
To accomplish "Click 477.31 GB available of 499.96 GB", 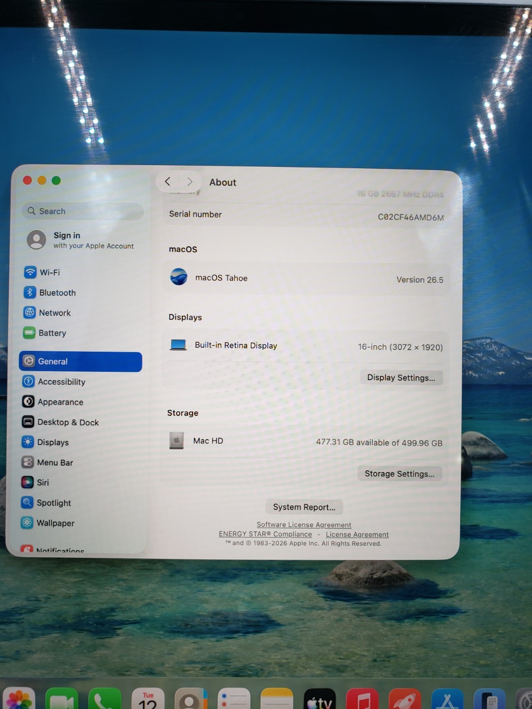I will (x=379, y=442).
